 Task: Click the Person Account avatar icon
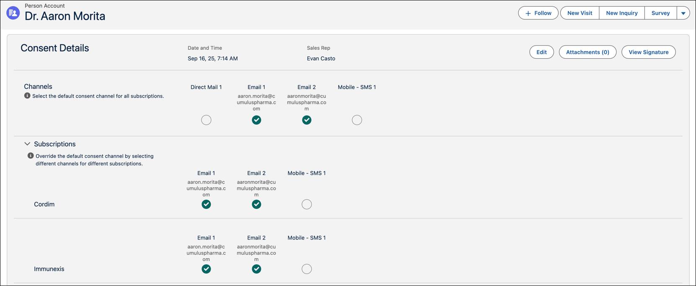(13, 13)
